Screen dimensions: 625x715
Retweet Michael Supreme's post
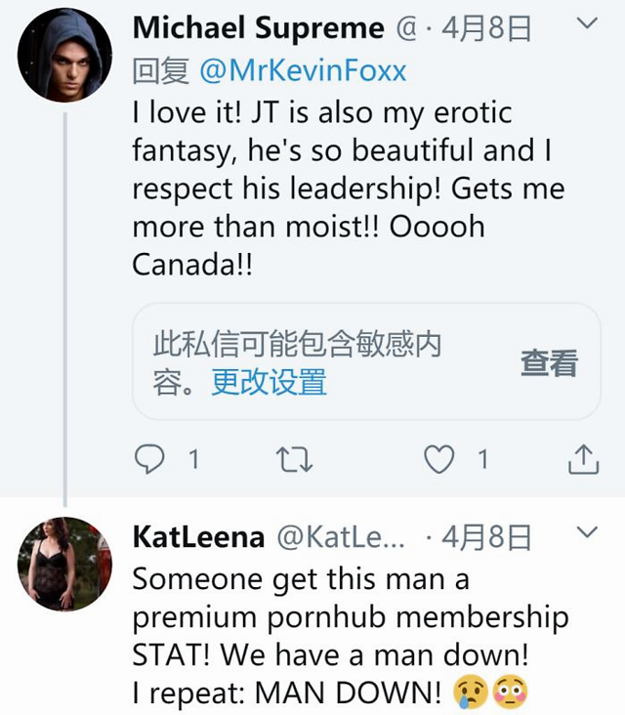pyautogui.click(x=292, y=458)
